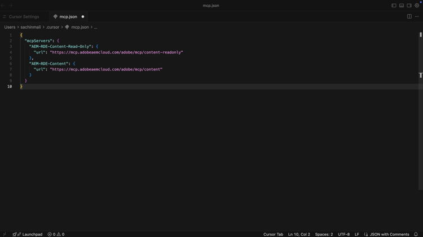Click Ln 10, Col 2 position indicator
The height and width of the screenshot is (237, 423).
(x=299, y=234)
